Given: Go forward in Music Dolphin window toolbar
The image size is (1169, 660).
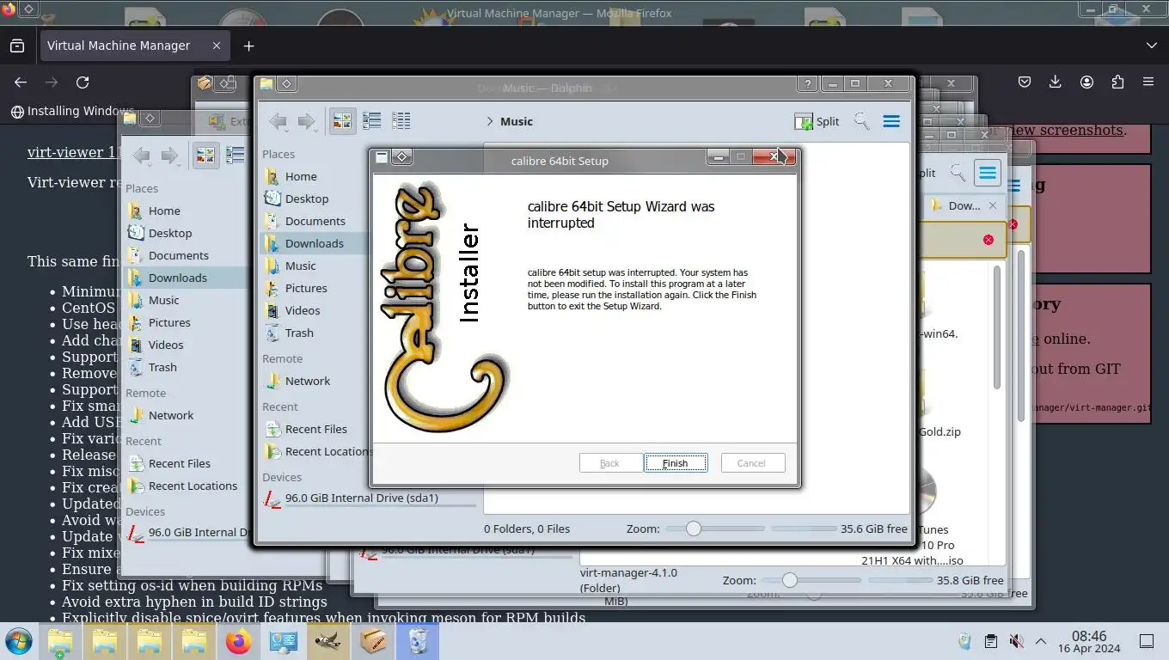Looking at the screenshot, I should click(x=306, y=122).
